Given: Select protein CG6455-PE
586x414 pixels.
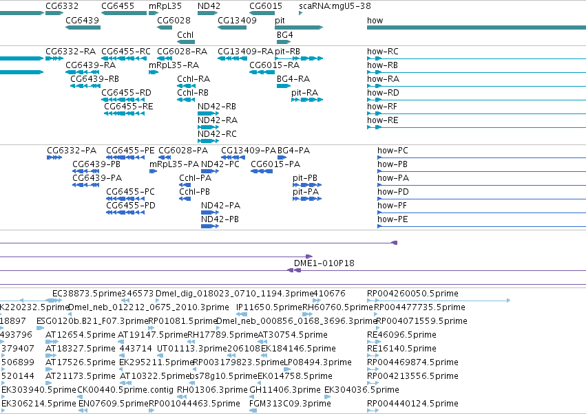Looking at the screenshot, I should [x=130, y=151].
